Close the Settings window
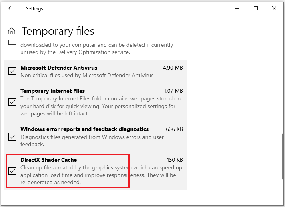The width and height of the screenshot is (285, 207). point(274,8)
